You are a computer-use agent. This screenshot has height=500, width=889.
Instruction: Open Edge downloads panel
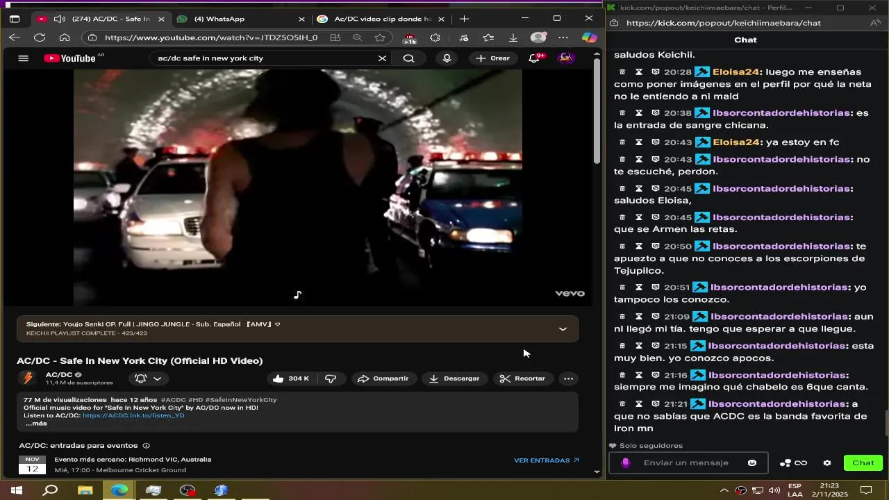[513, 37]
